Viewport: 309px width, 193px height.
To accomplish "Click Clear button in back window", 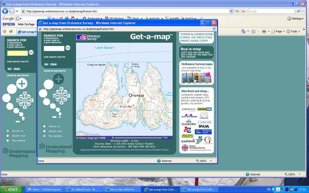I will [17, 69].
